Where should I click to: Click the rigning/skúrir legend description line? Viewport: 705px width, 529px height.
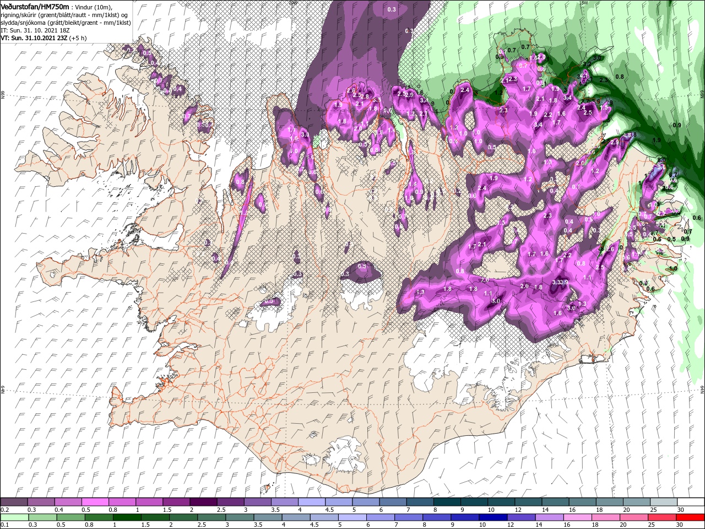click(64, 15)
